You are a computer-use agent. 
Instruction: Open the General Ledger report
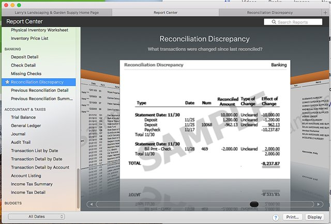26,125
